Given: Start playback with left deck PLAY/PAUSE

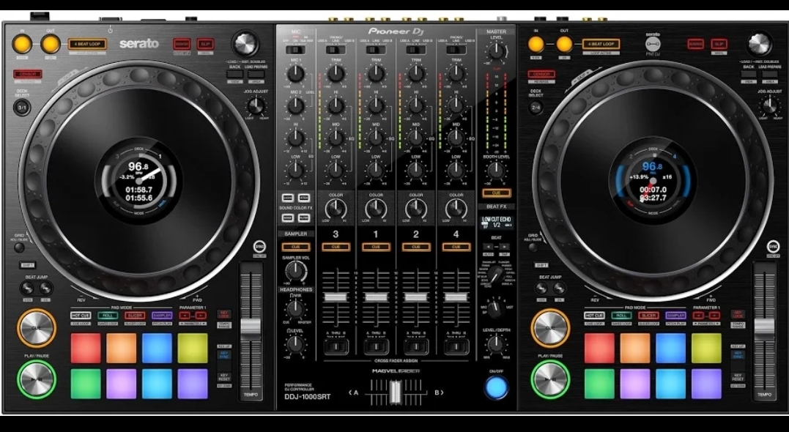Looking at the screenshot, I should (36, 380).
